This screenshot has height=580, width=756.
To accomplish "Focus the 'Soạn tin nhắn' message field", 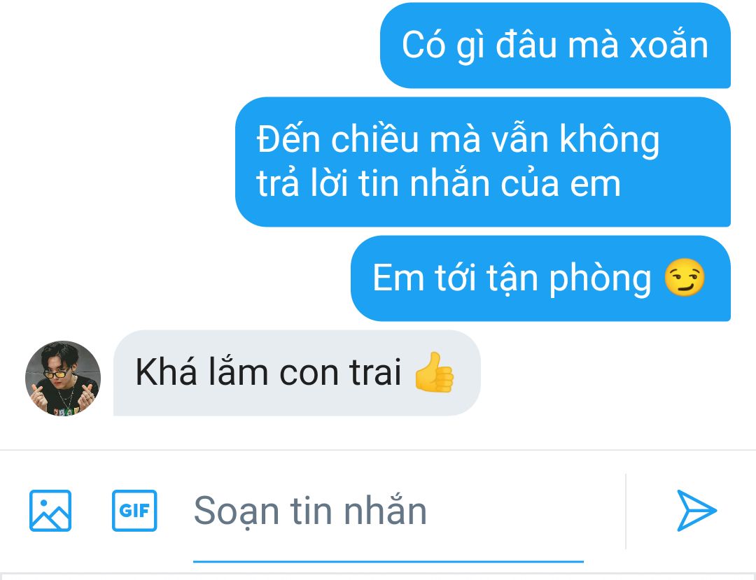I will [388, 511].
